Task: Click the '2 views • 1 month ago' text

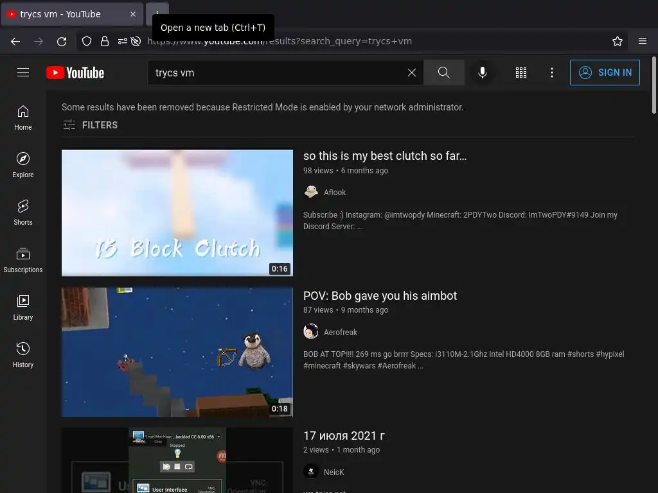Action: 342,450
